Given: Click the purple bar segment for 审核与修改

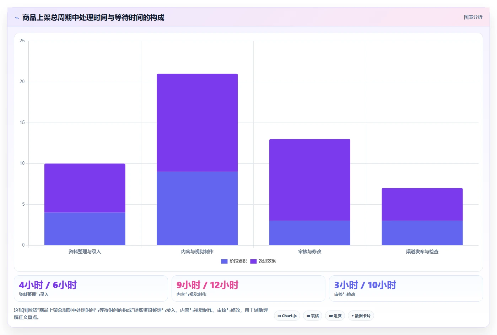Looking at the screenshot, I should pos(310,180).
